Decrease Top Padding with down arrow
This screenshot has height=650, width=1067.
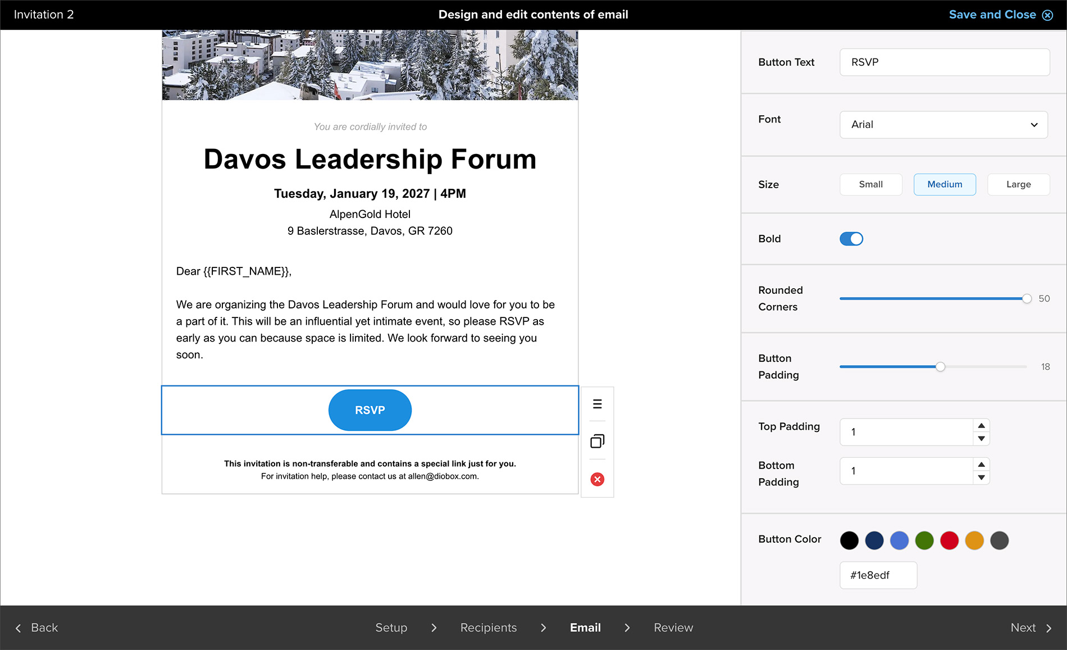pyautogui.click(x=981, y=439)
